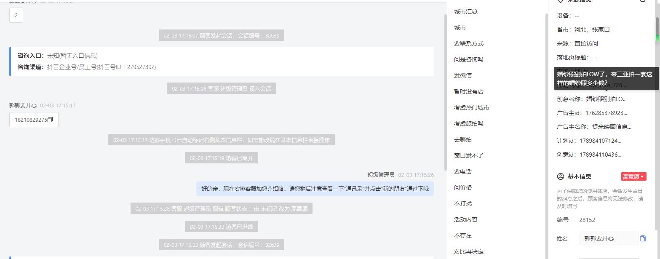The image size is (660, 259).
Task: Click the chat panel vertical scrollbar
Action: 446,93
